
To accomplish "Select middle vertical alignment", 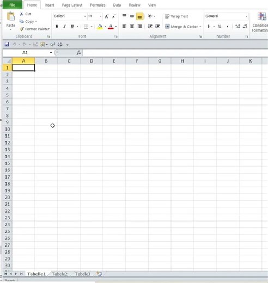I will click(x=132, y=16).
